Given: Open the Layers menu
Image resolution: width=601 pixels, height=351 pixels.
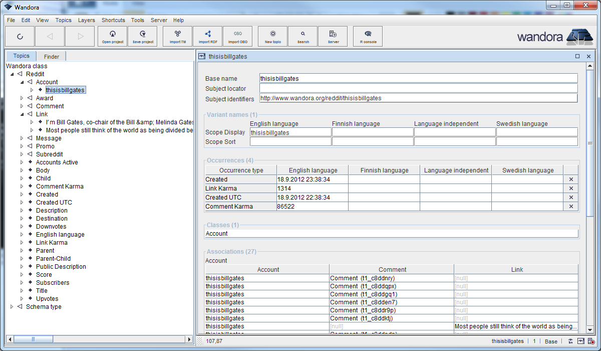Looking at the screenshot, I should (86, 20).
